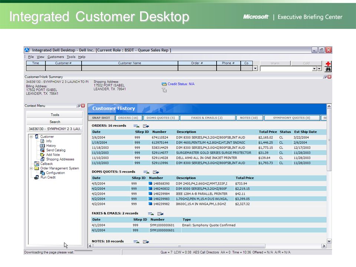Click the sort icon next to NOTES: 10 records
The image size is (356, 267).
pos(136,241)
